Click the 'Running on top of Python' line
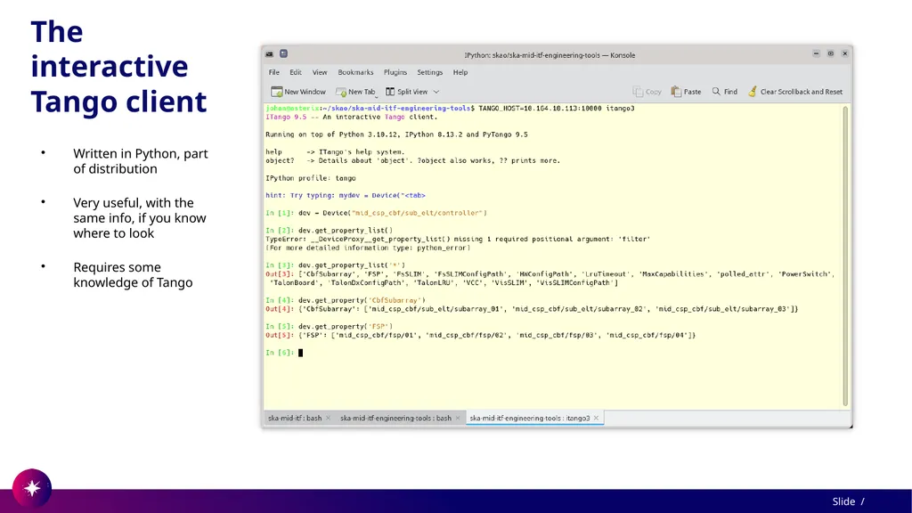 pyautogui.click(x=396, y=134)
